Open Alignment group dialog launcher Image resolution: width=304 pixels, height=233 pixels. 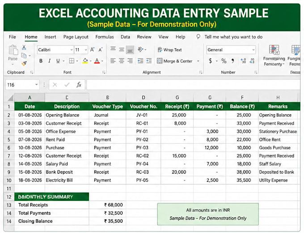click(x=201, y=72)
